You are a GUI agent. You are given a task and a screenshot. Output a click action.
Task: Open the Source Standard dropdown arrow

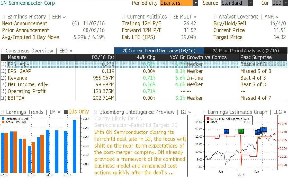tap(251, 3)
